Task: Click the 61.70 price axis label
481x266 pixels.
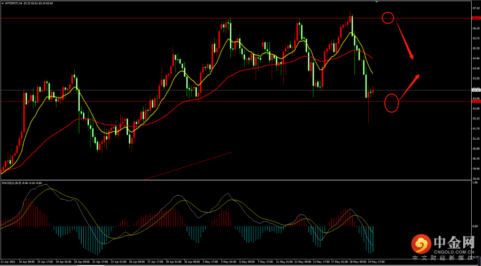Action: [x=476, y=129]
